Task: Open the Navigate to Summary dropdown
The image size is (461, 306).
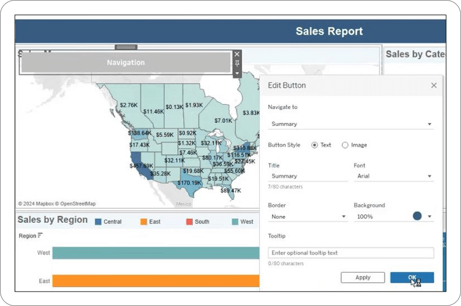Action: point(351,124)
